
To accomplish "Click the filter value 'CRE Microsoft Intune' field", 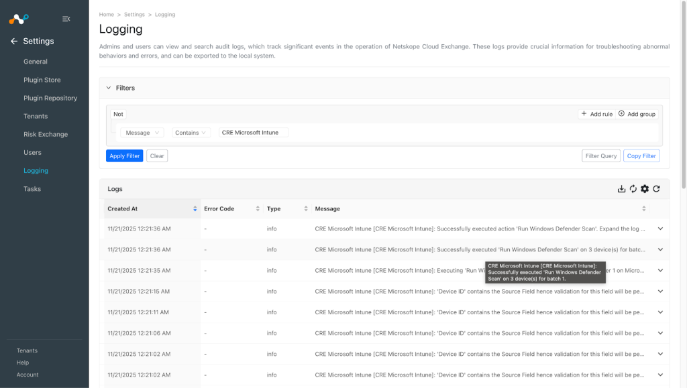I will coord(254,133).
